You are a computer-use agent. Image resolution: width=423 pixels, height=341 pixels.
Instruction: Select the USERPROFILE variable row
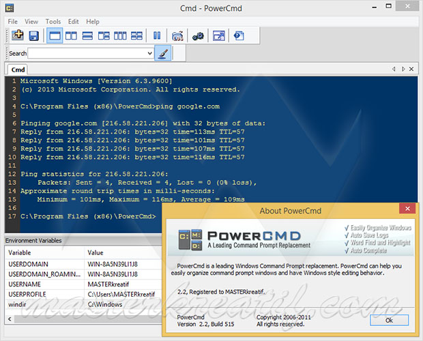pos(84,294)
